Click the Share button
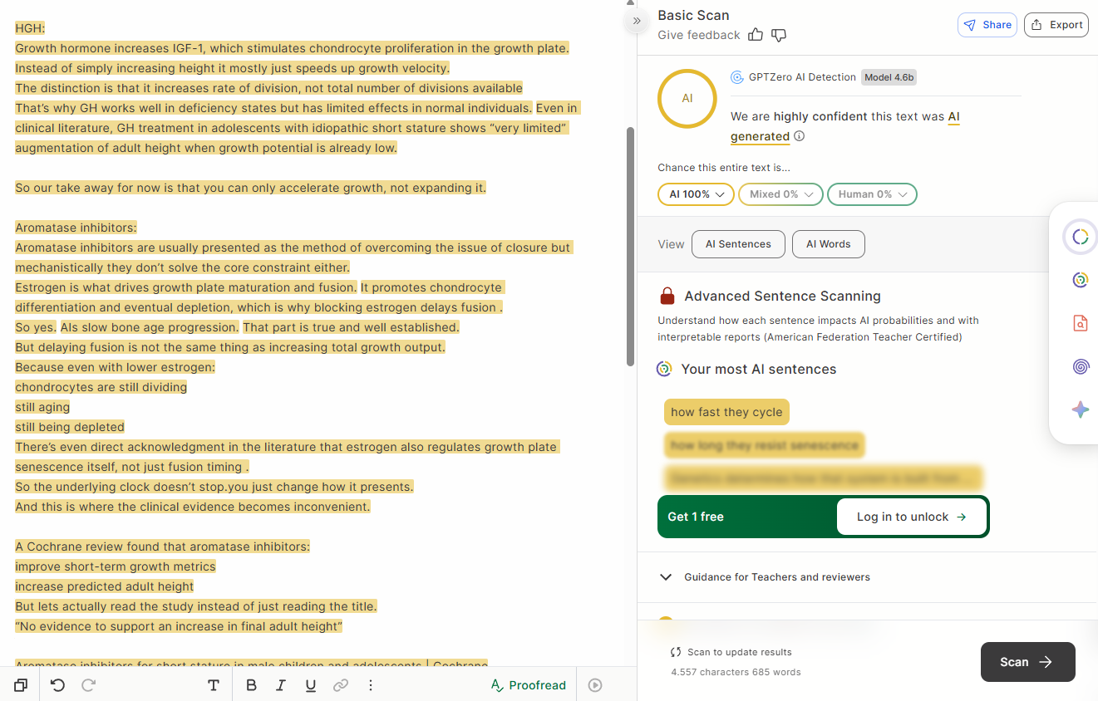This screenshot has width=1098, height=701. pos(987,25)
